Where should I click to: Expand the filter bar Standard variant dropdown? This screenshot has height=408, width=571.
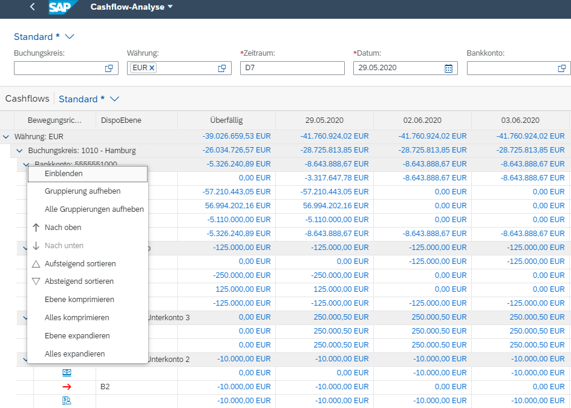69,37
